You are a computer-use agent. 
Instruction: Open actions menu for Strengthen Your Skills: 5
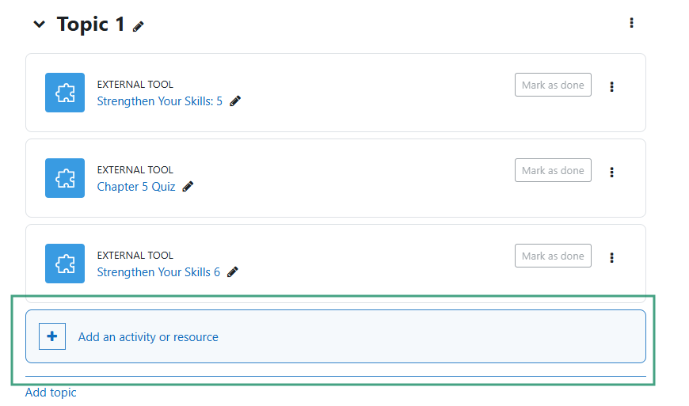[x=611, y=87]
